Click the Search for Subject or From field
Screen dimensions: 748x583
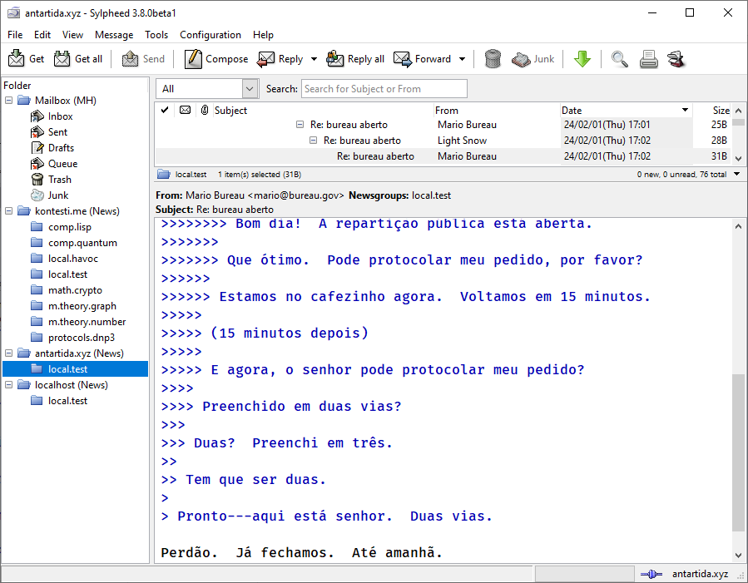(384, 89)
